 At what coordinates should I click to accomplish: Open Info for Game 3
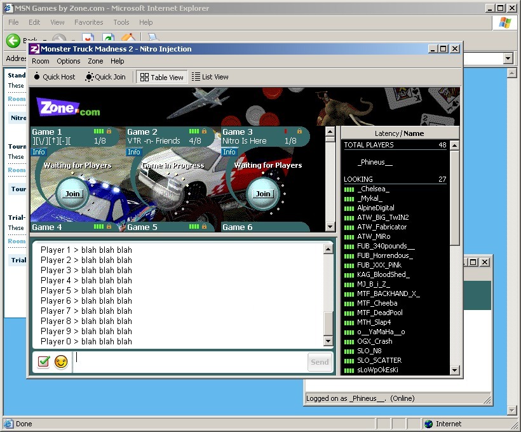(229, 152)
